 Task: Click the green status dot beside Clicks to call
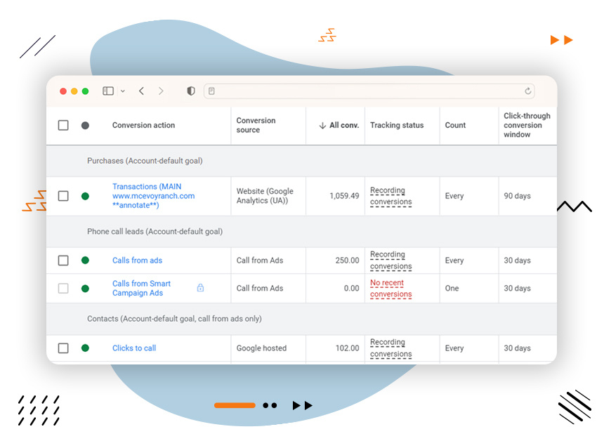(85, 348)
